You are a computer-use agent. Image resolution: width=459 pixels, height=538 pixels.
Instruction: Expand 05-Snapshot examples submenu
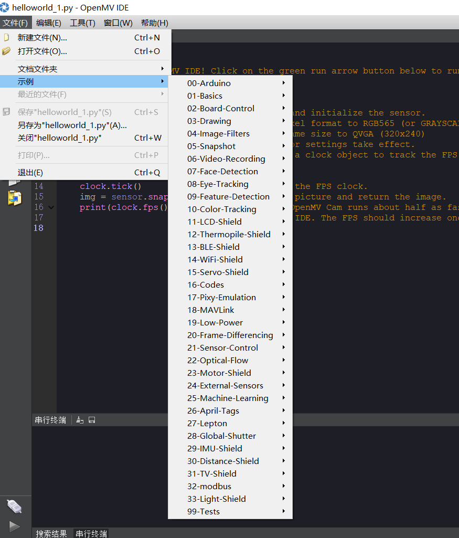click(230, 146)
